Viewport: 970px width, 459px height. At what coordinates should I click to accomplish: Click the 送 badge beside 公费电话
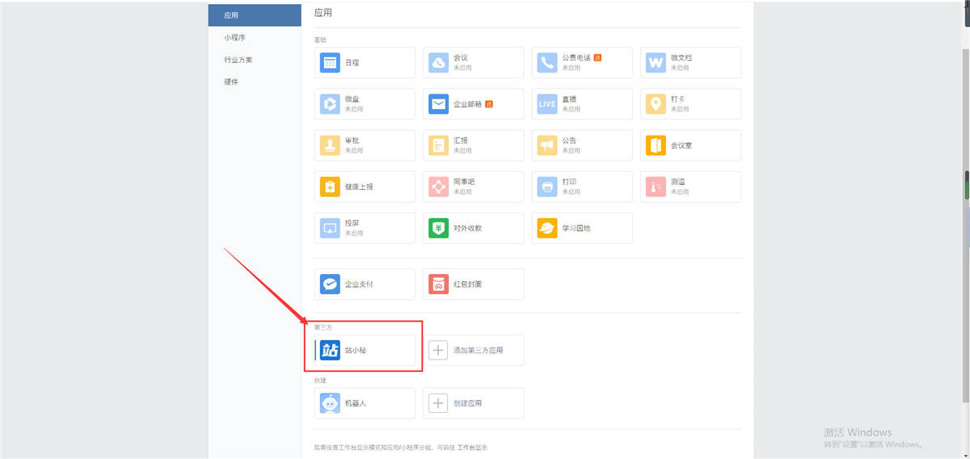pyautogui.click(x=597, y=58)
